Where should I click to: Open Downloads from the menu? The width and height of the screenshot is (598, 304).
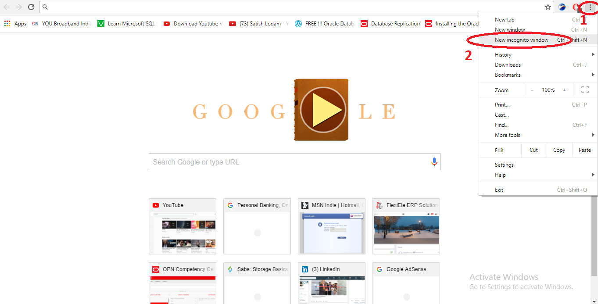538,65
